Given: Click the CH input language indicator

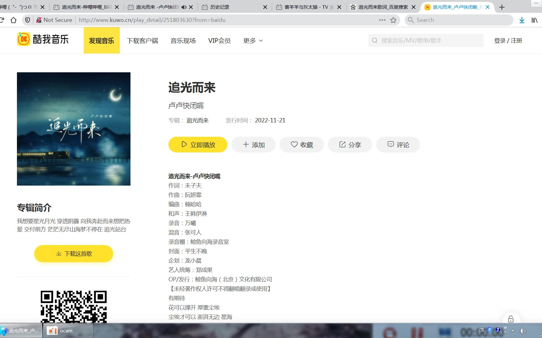Looking at the screenshot, I should tap(481, 330).
